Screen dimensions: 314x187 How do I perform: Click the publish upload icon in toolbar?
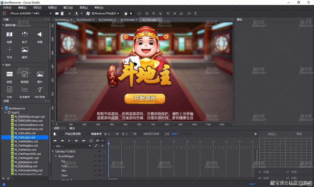pyautogui.click(x=76, y=13)
